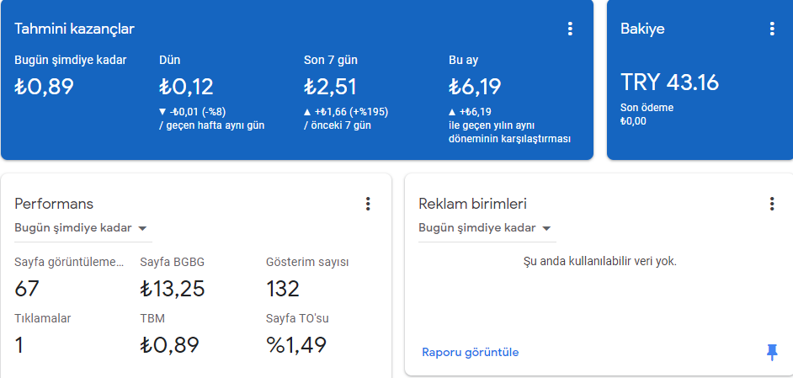Click Performans dropdown arrow
The width and height of the screenshot is (793, 378).
point(142,229)
